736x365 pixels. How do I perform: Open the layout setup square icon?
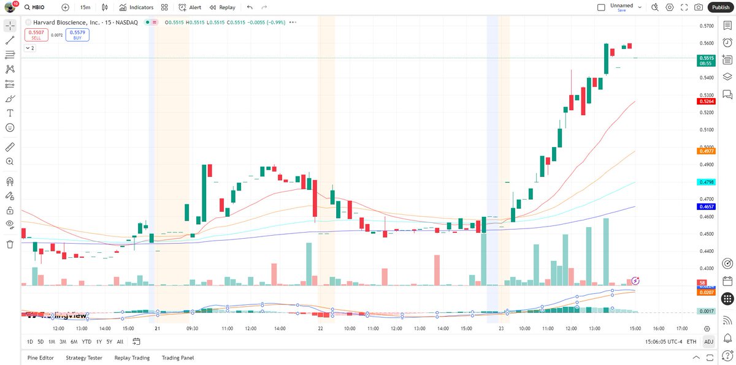[600, 7]
